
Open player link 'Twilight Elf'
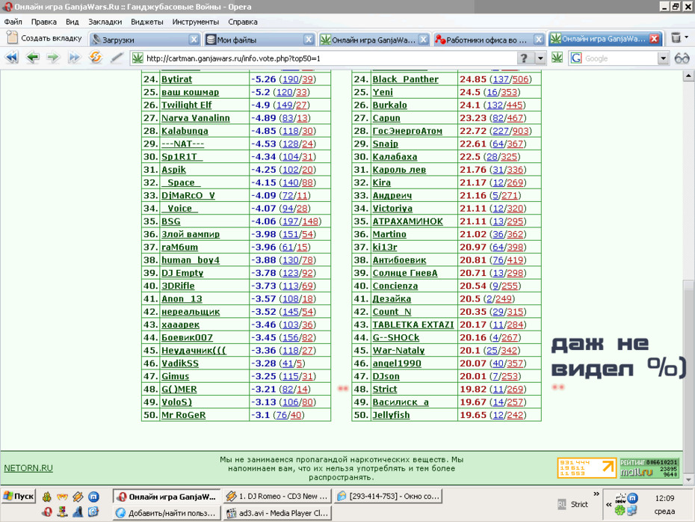(x=187, y=105)
